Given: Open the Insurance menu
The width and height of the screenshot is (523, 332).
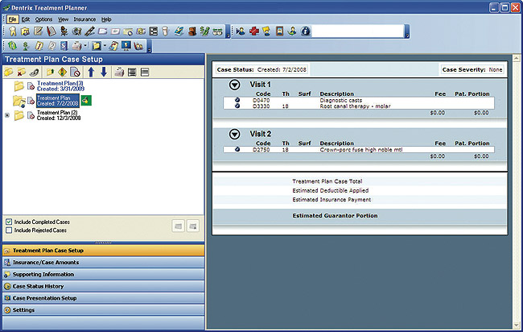Looking at the screenshot, I should click(x=84, y=19).
